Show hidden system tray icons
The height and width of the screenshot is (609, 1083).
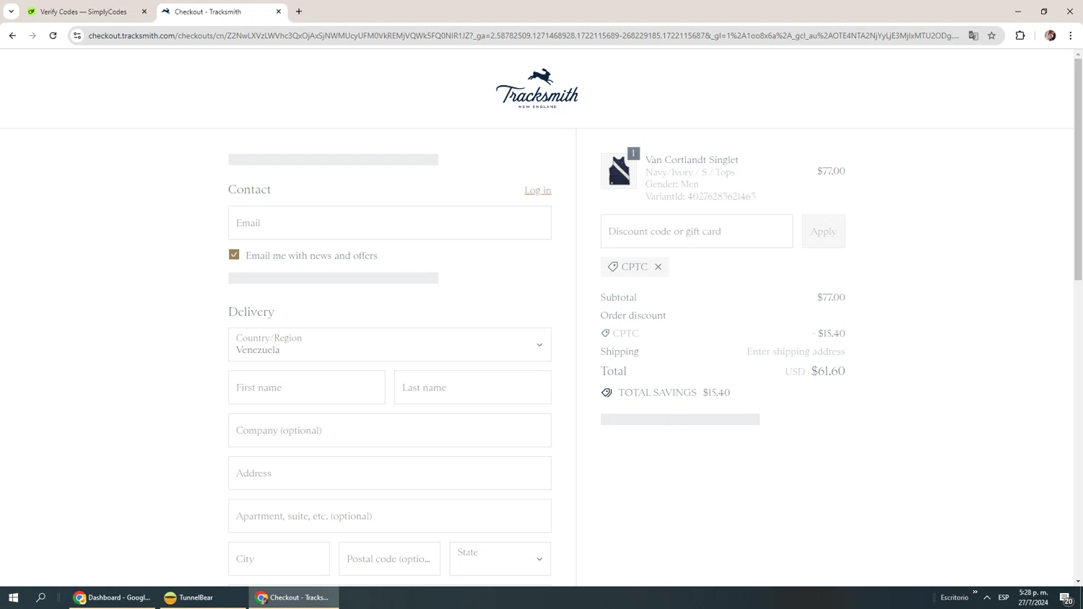tap(987, 597)
